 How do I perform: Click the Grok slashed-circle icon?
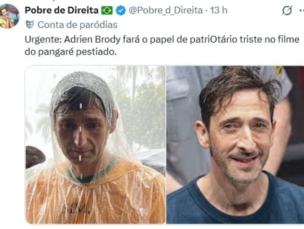coord(287,11)
